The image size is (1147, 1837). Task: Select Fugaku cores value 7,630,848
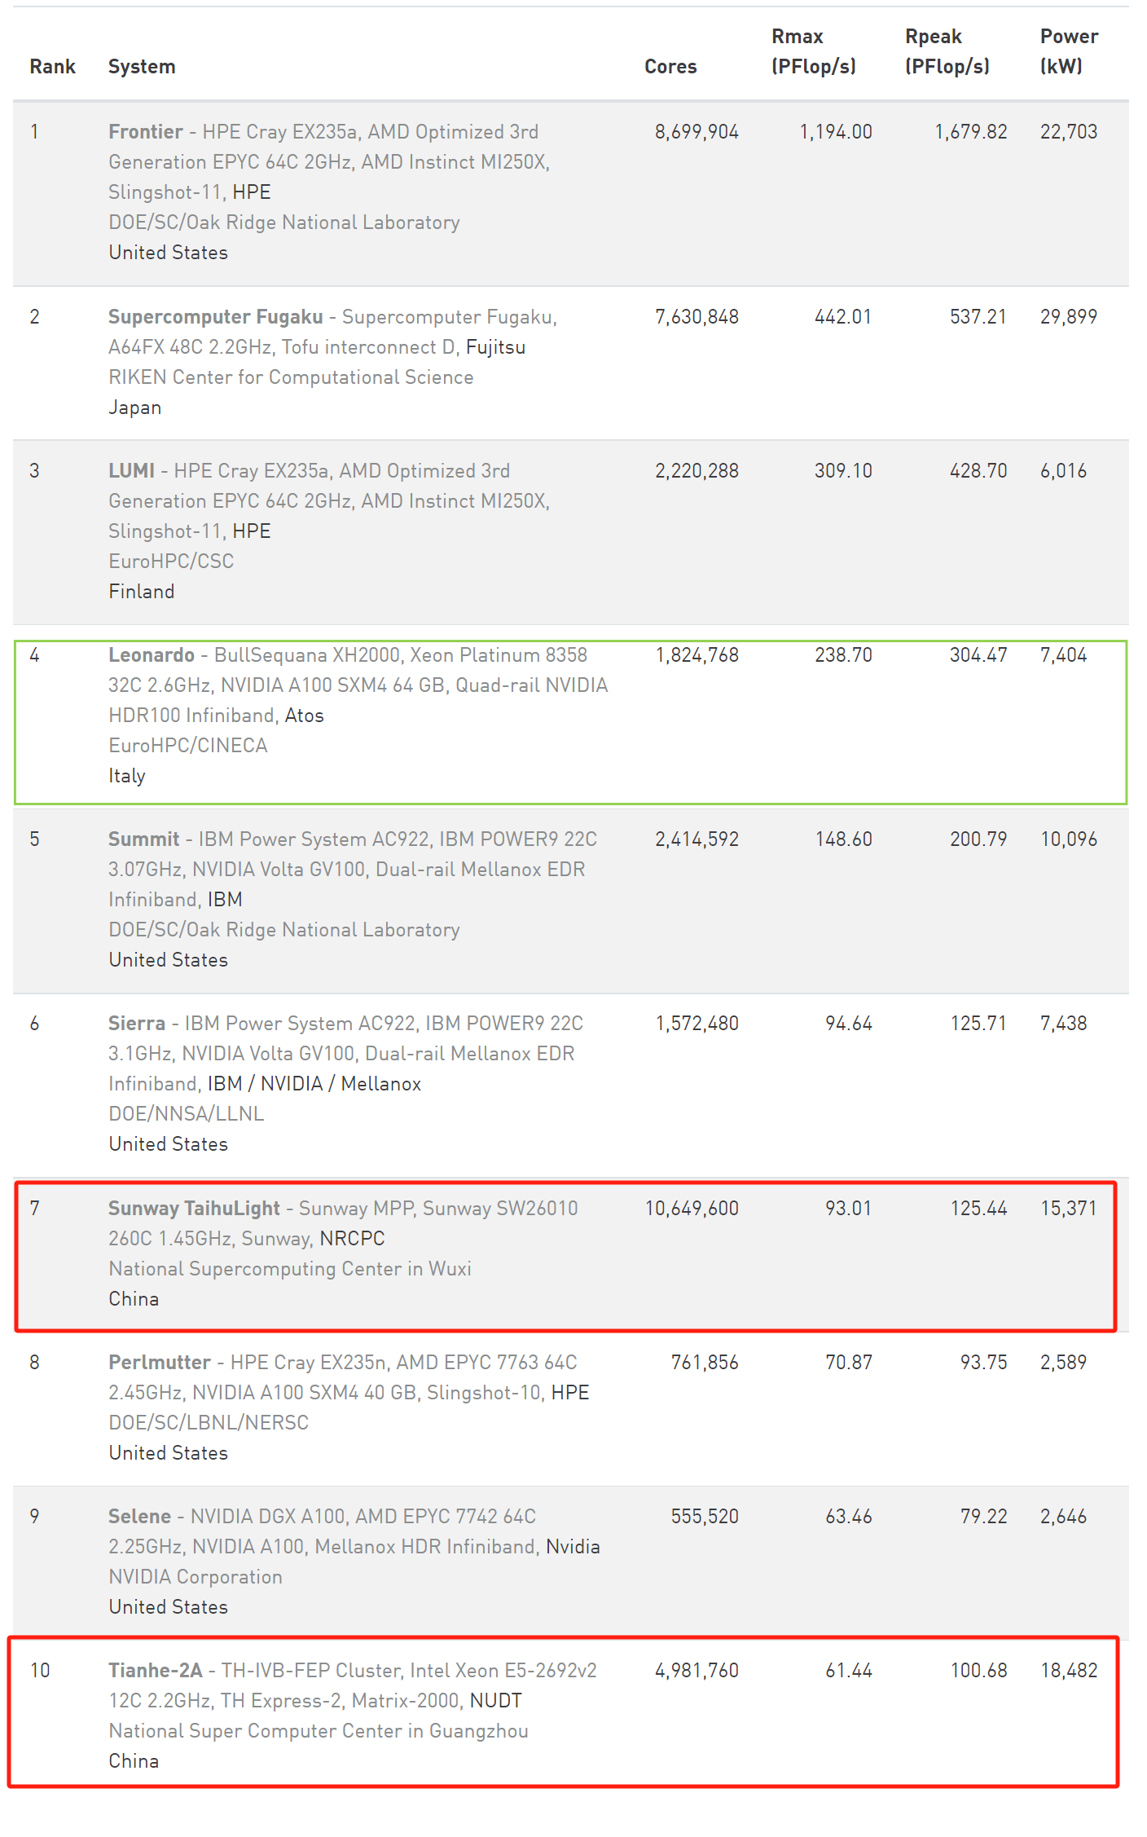[697, 316]
